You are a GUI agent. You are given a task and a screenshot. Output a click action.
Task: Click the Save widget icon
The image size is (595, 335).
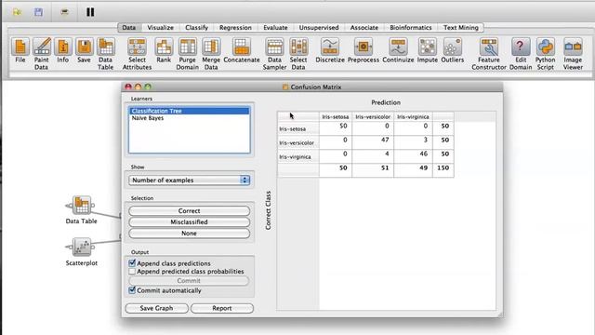pyautogui.click(x=85, y=47)
